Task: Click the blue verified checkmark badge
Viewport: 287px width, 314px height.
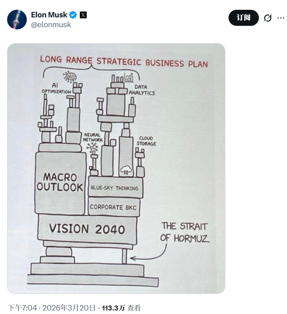Action: 73,15
